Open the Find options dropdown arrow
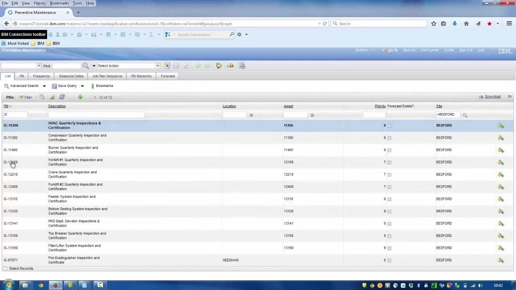 tap(94, 66)
